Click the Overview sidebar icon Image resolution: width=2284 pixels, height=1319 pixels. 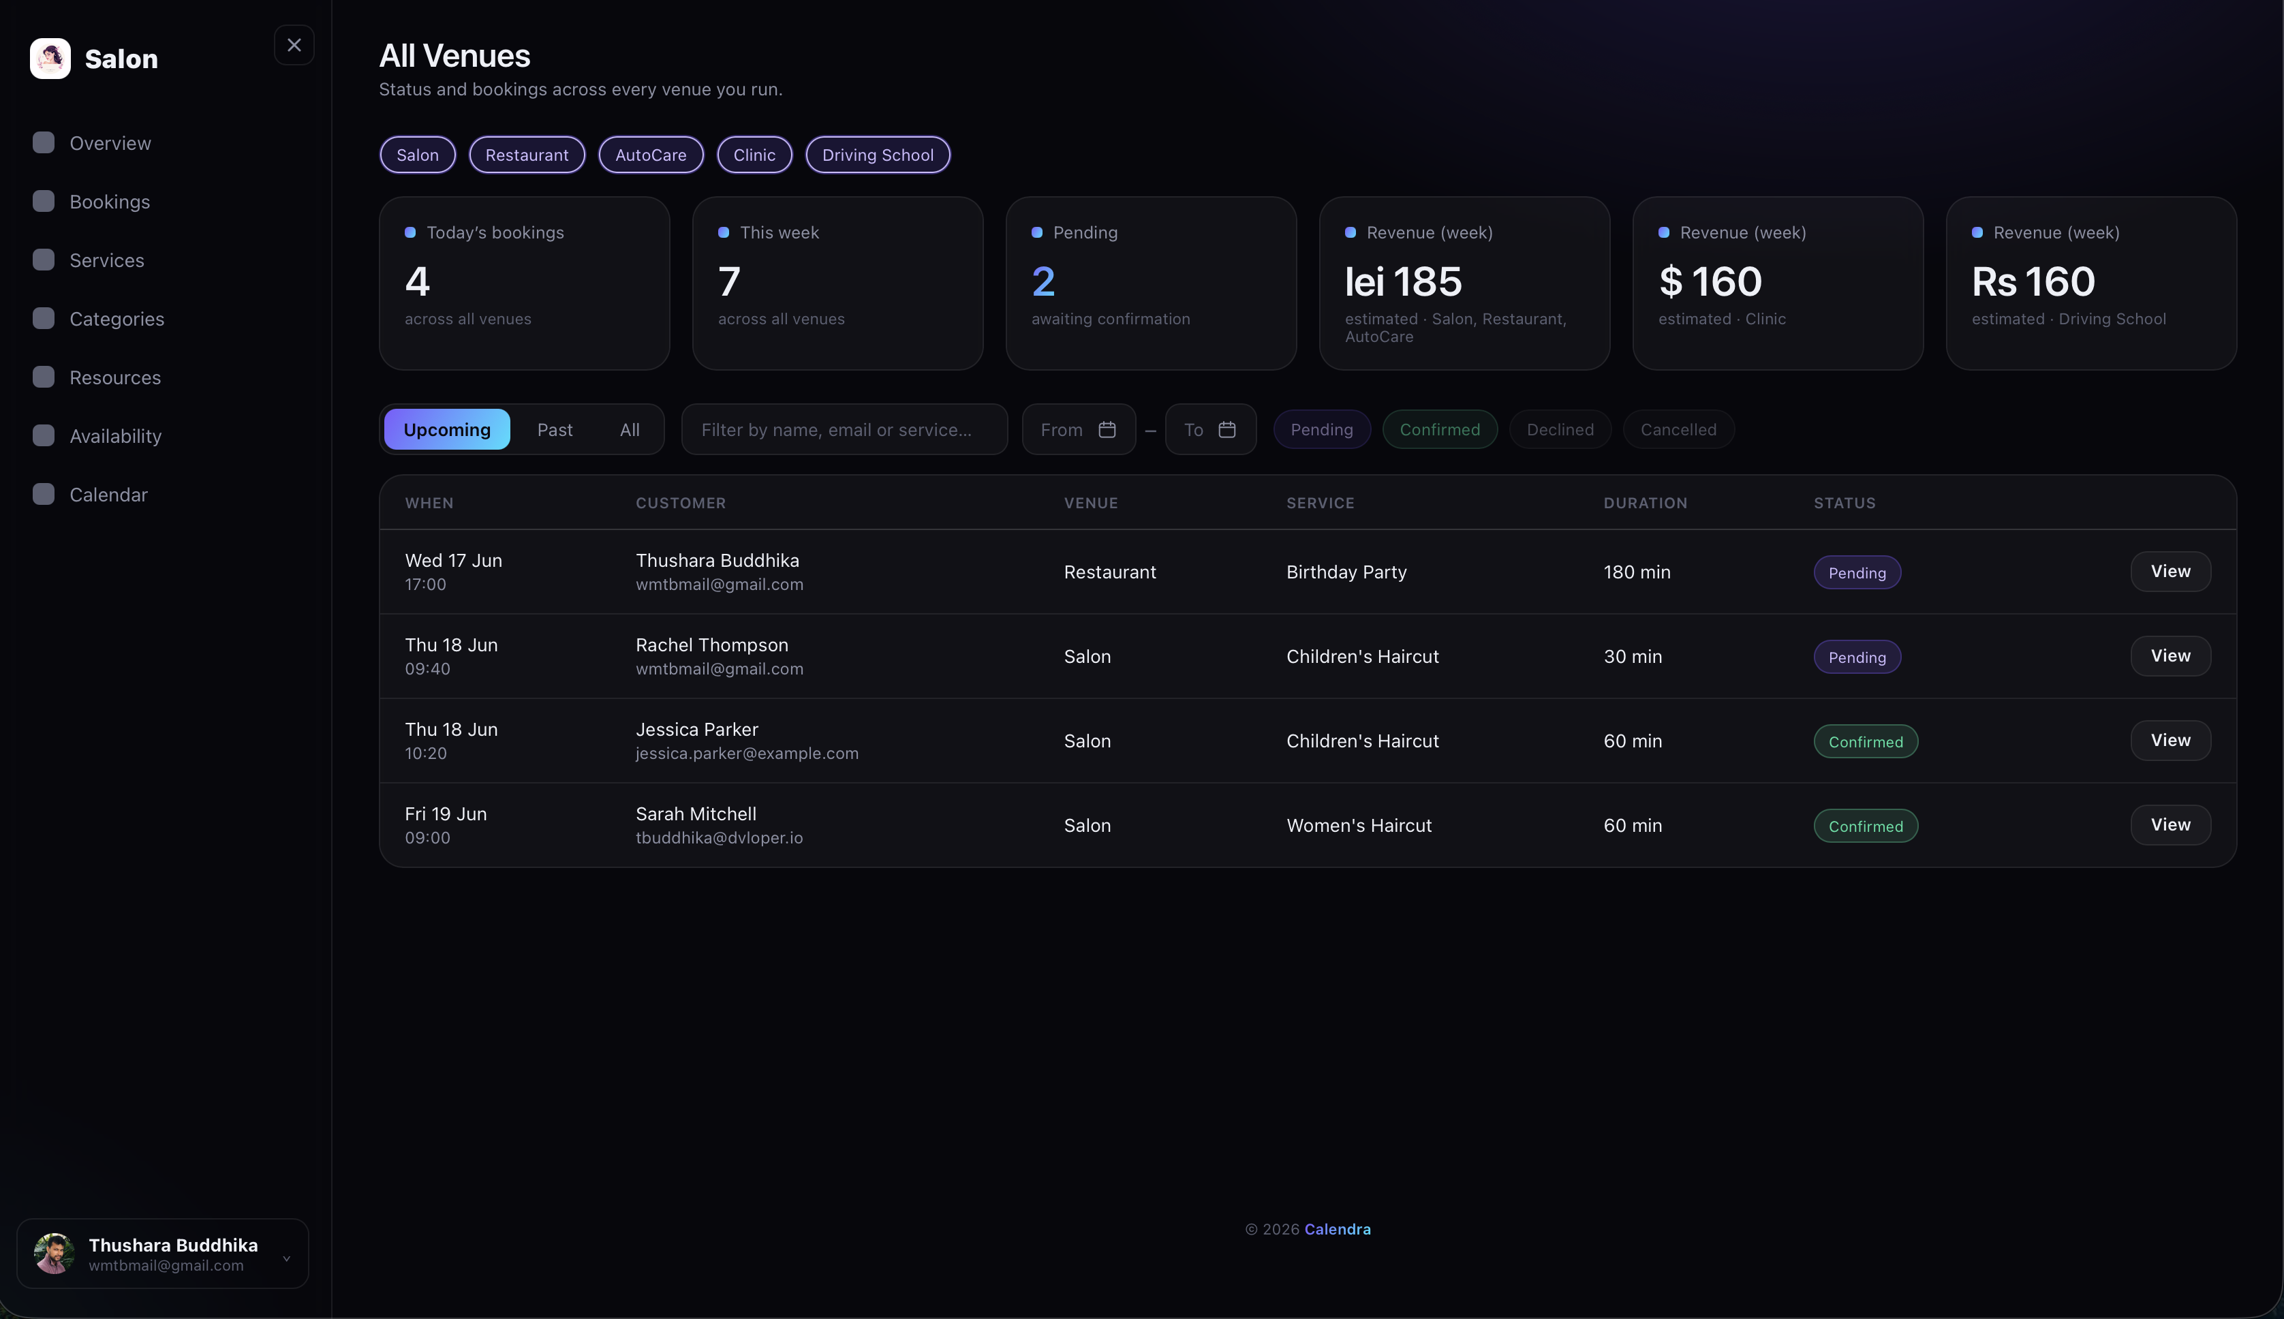click(44, 142)
